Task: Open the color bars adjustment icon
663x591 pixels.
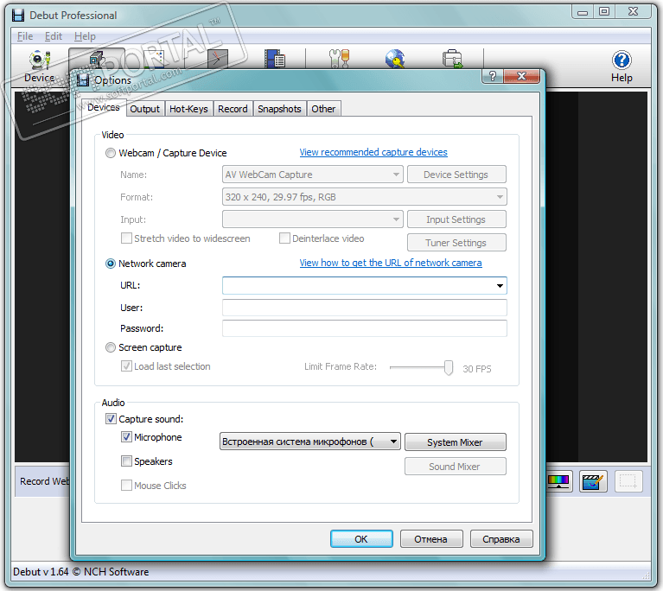Action: click(558, 481)
